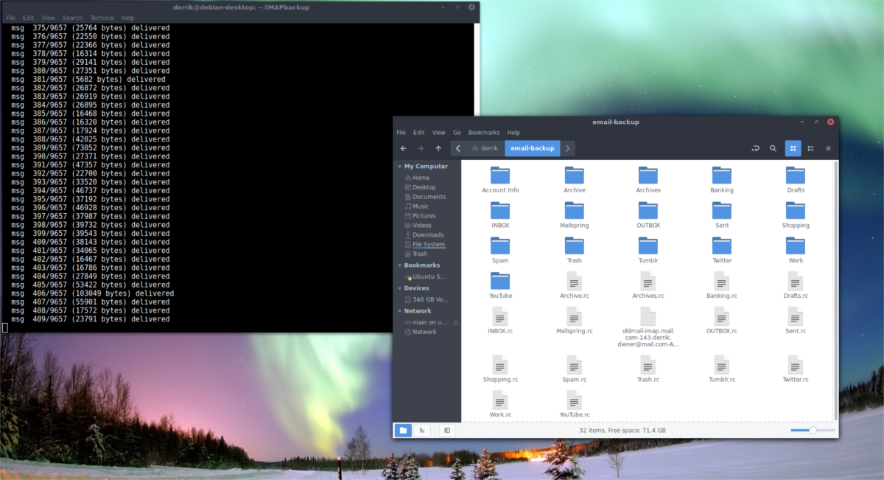Screen dimensions: 884x480
Task: Open the Terminal menu in the terminal window
Action: [102, 17]
